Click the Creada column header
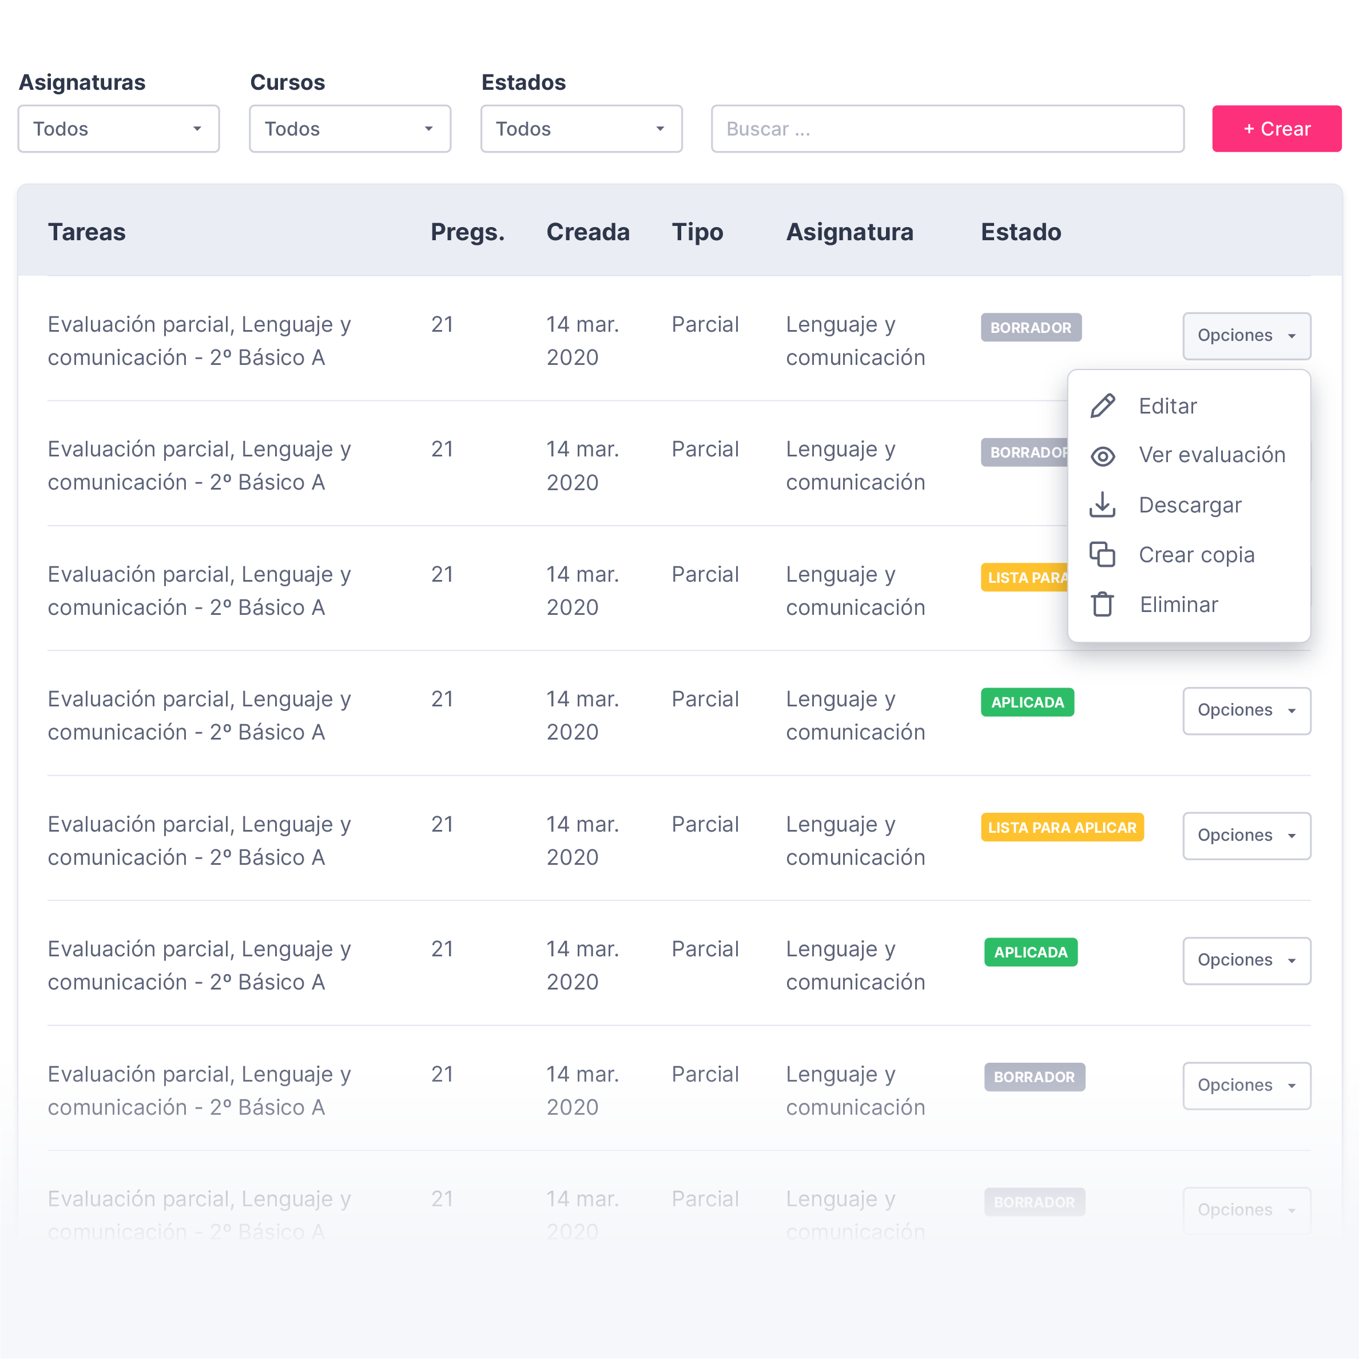This screenshot has width=1359, height=1359. pos(588,232)
